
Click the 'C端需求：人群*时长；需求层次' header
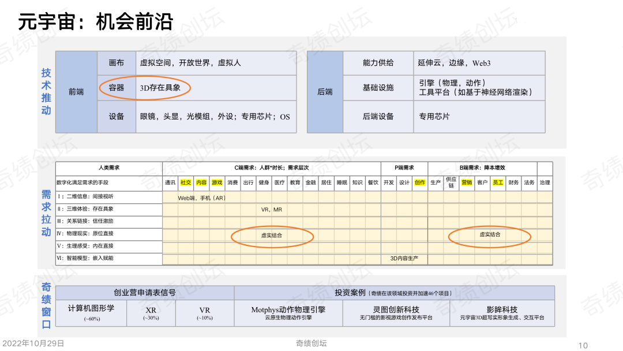pyautogui.click(x=271, y=168)
